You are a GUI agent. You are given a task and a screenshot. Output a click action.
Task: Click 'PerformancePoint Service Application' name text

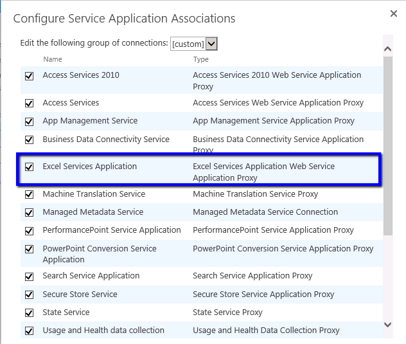coord(112,230)
